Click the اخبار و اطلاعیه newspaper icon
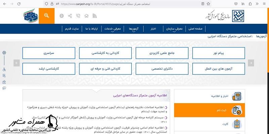This screenshot has width=269, height=134. pyautogui.click(x=237, y=96)
